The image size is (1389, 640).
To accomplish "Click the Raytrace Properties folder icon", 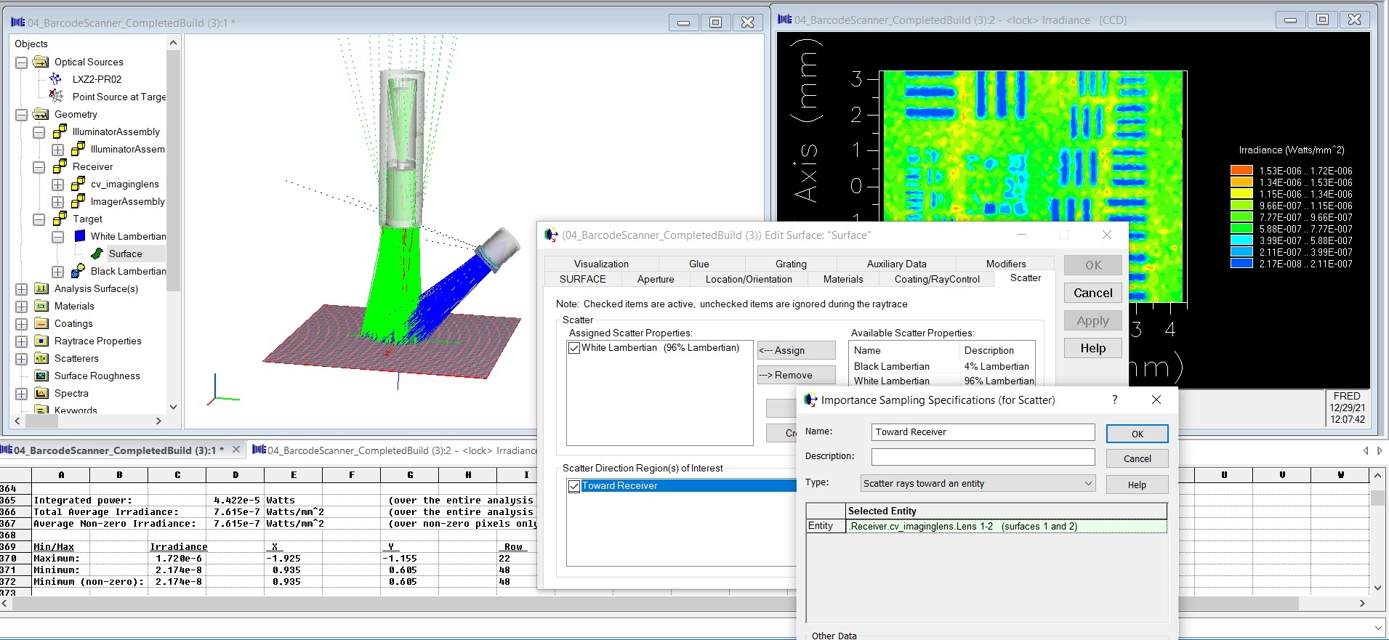I will point(41,341).
